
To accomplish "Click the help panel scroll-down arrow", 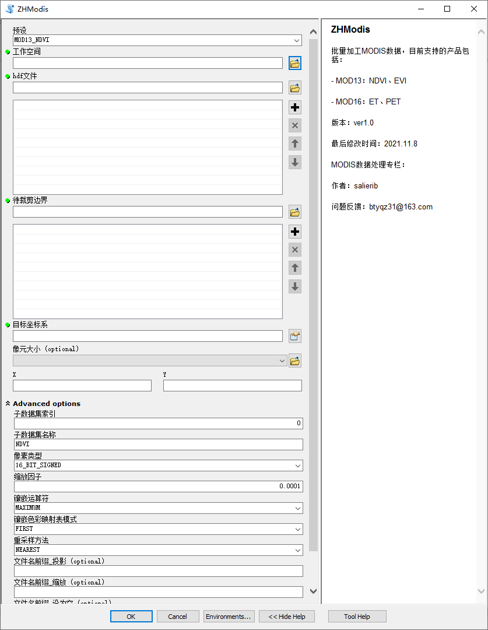I will tap(481, 591).
